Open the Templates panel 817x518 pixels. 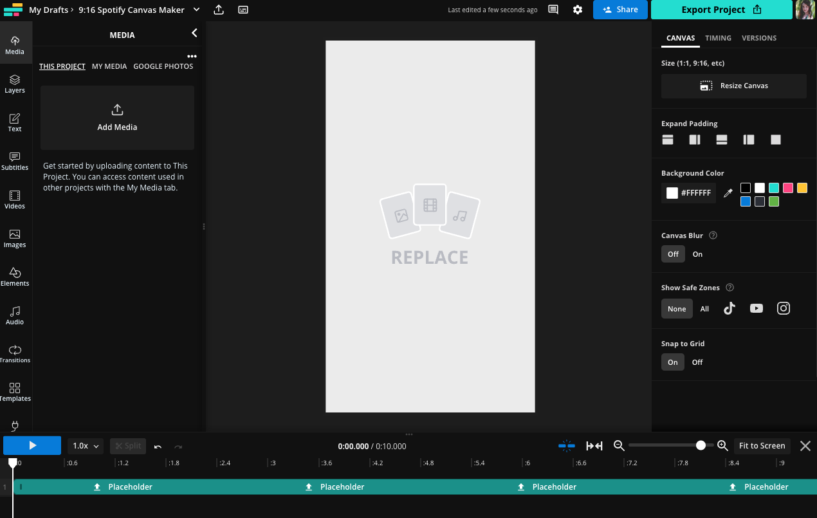[x=15, y=391]
